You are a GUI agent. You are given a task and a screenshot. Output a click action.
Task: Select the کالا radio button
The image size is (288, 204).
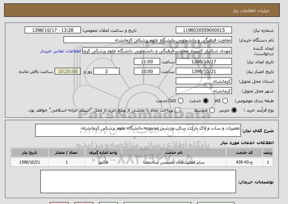[225, 101]
